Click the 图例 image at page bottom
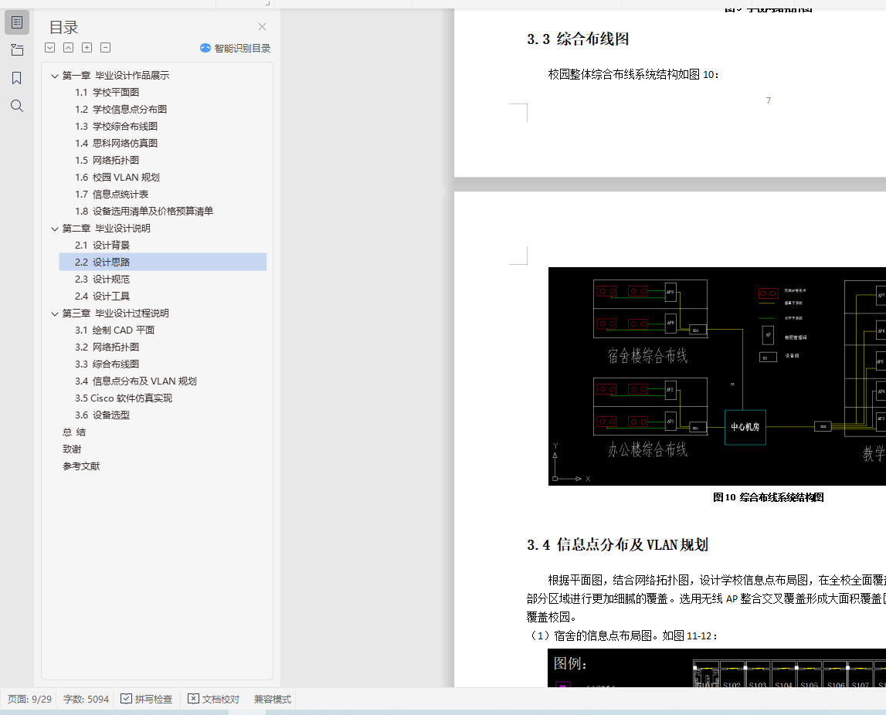The image size is (886, 715). tap(717, 668)
